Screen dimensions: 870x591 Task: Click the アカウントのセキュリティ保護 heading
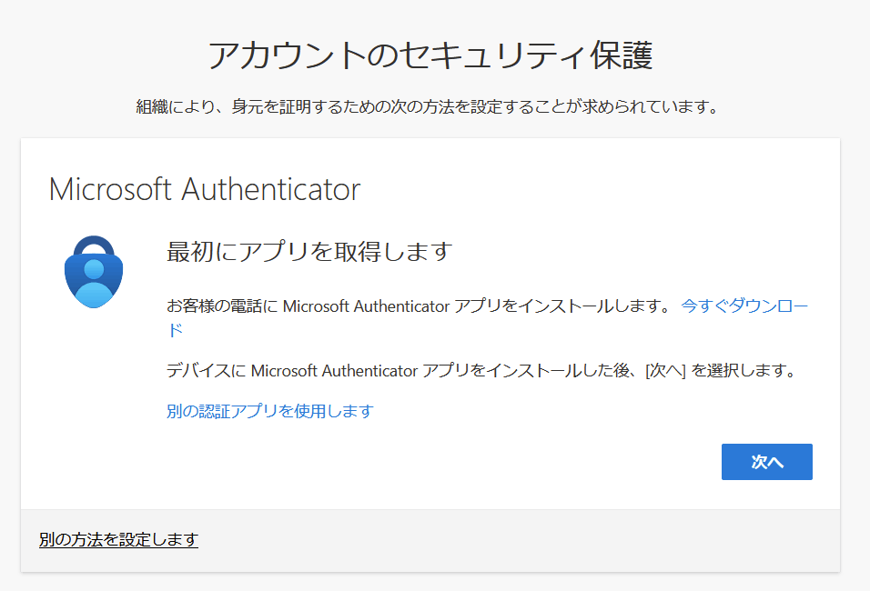[x=430, y=55]
